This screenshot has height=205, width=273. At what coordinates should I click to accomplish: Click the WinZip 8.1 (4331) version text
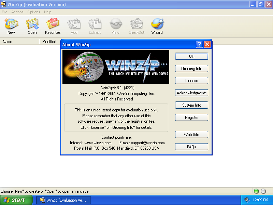(x=118, y=88)
